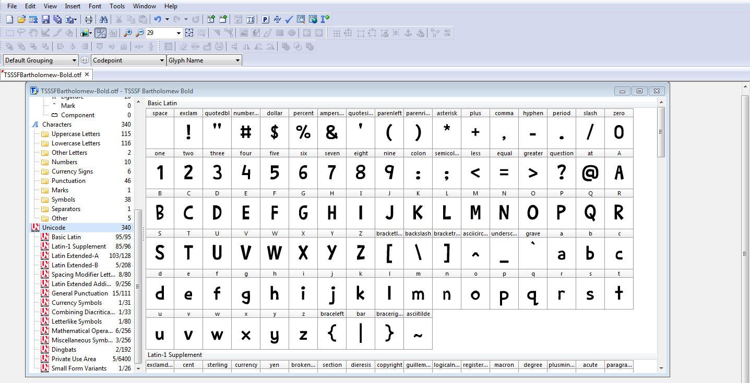The height and width of the screenshot is (383, 750).
Task: Select the Latin Extended-A block
Action: click(x=75, y=256)
